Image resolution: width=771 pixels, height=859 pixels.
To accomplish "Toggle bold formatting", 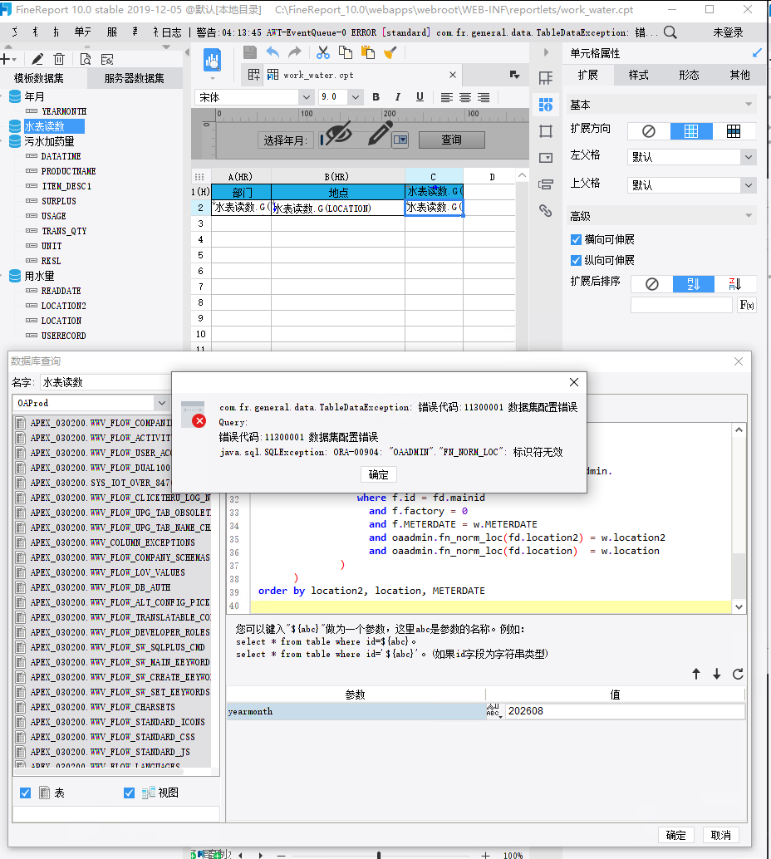I will point(376,97).
